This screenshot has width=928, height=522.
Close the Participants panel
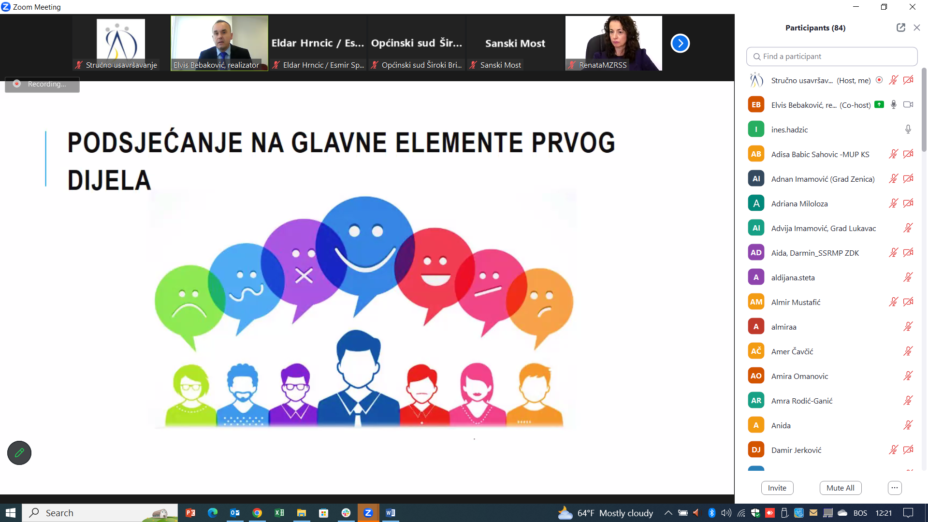click(x=917, y=28)
